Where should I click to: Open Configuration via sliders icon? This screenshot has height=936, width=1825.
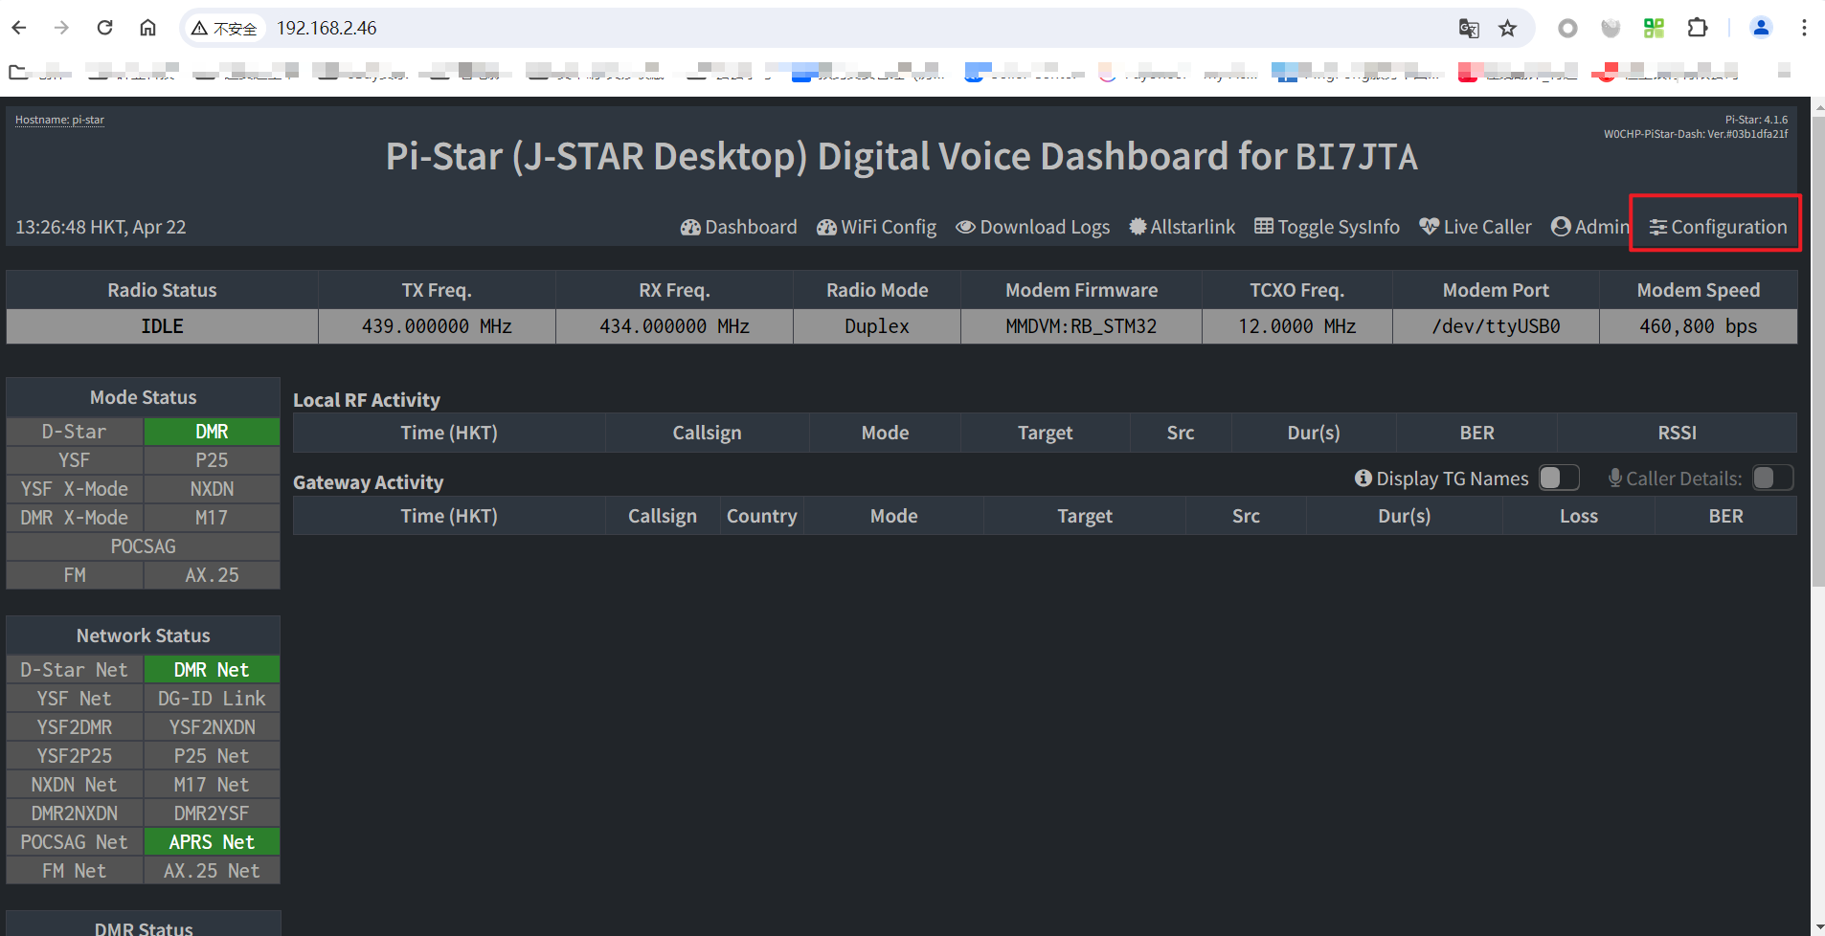click(1658, 227)
